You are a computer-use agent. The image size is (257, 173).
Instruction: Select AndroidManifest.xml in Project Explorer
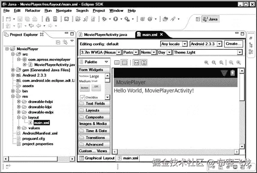40,133
